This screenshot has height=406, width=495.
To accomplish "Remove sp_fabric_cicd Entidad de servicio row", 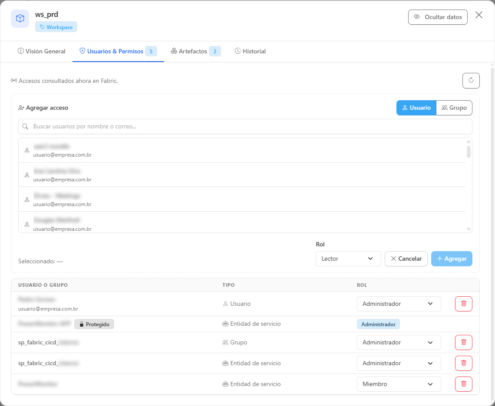I will pyautogui.click(x=463, y=363).
